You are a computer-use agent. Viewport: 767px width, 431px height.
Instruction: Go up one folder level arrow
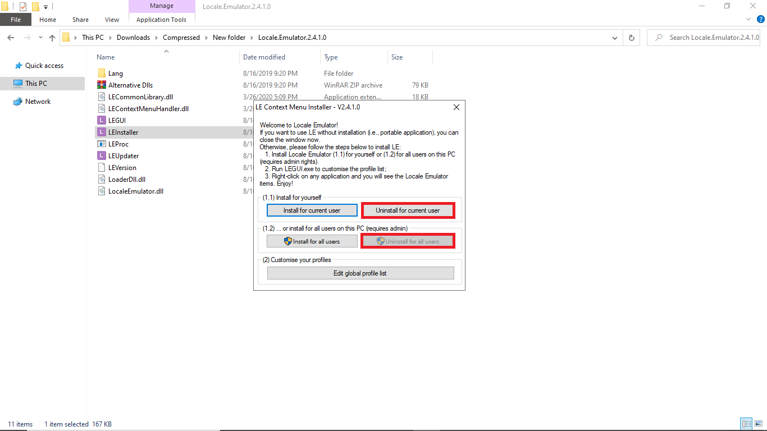pos(52,38)
